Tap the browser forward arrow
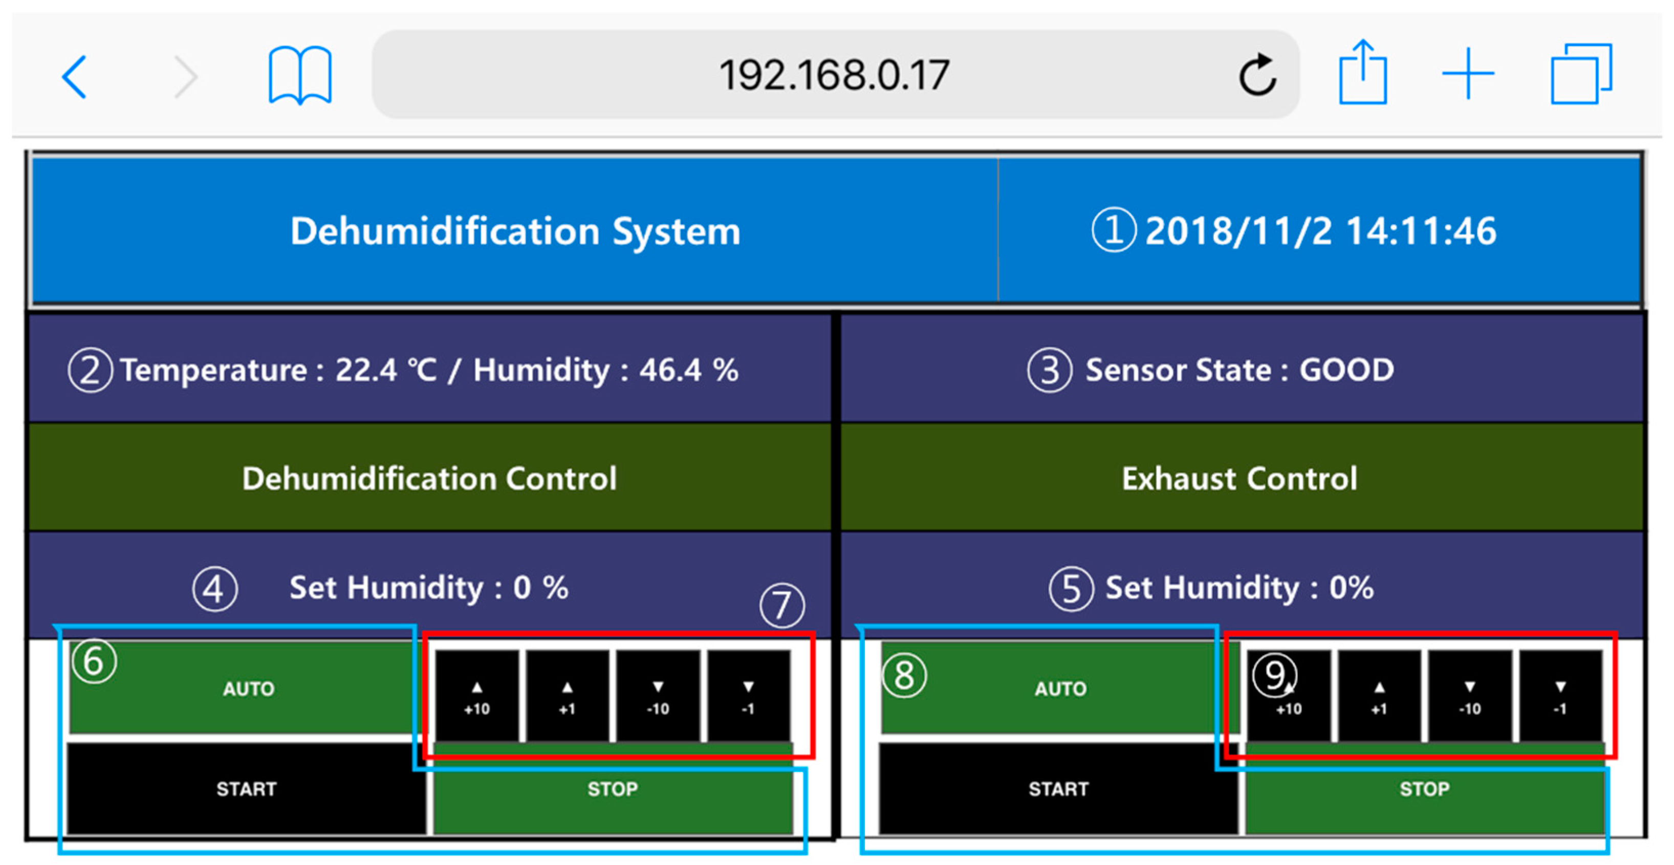 [185, 77]
